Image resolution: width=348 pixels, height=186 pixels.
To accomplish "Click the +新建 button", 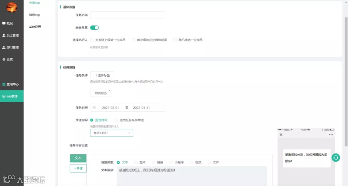I will tap(78, 169).
